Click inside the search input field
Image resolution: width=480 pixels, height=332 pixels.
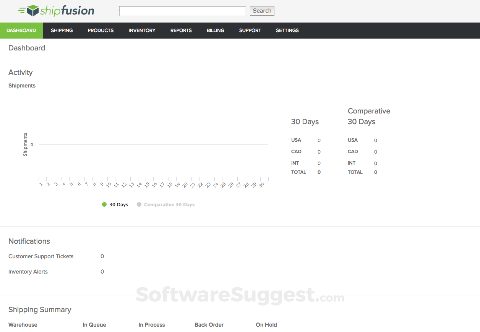pos(182,11)
